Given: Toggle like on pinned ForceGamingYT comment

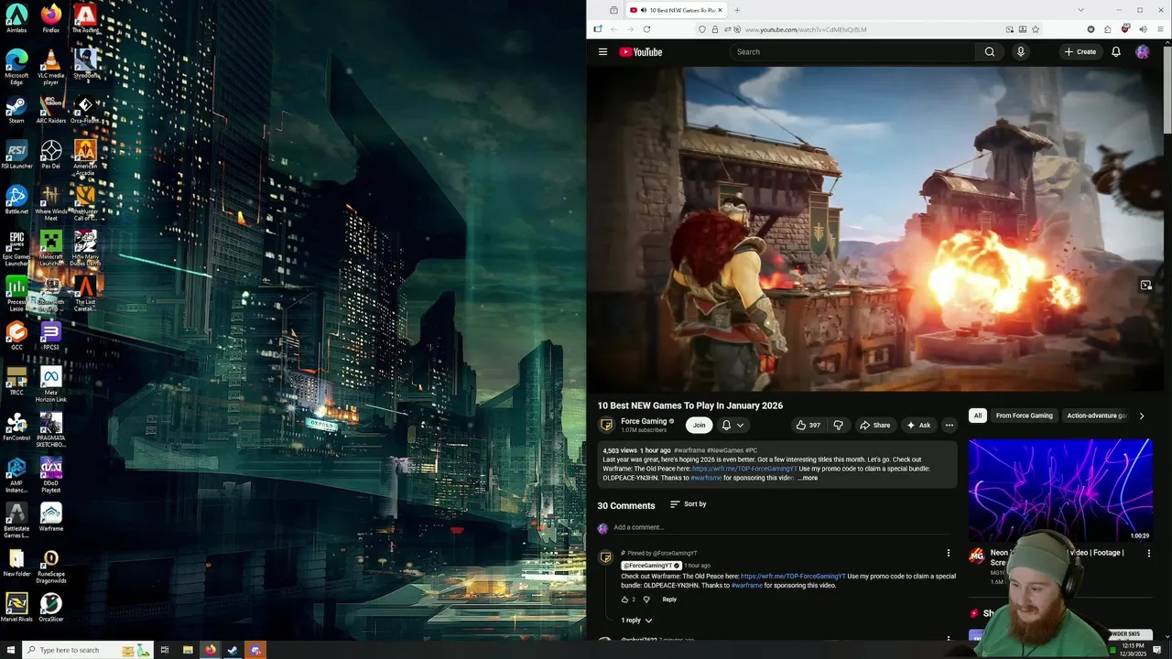Looking at the screenshot, I should tap(625, 600).
